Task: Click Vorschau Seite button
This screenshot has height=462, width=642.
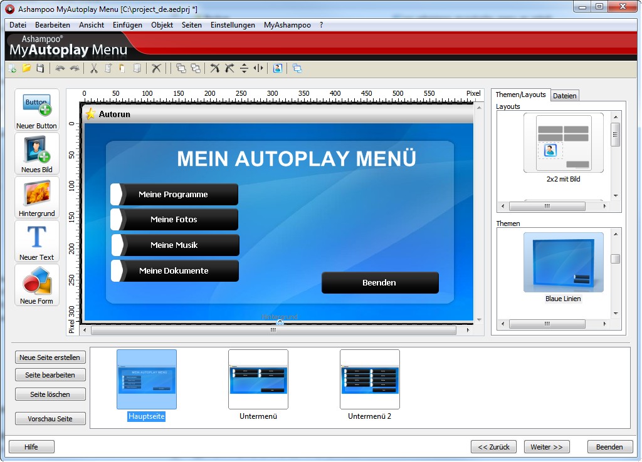Action: (x=50, y=419)
